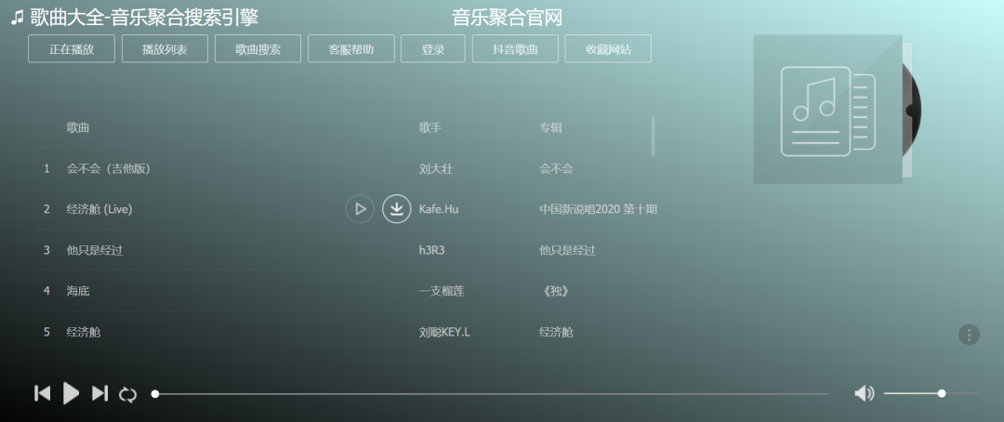Click the song progress bar
1004x422 pixels.
point(491,394)
